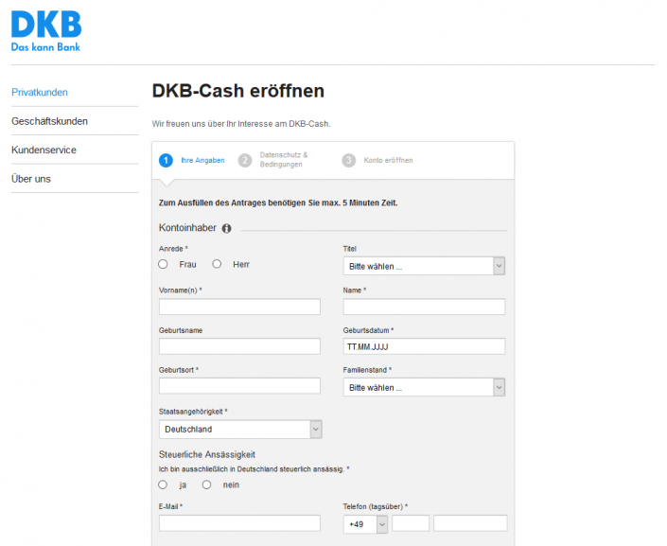Click Ihre Angaben step label
Screen dimensions: 667x546
pos(202,161)
